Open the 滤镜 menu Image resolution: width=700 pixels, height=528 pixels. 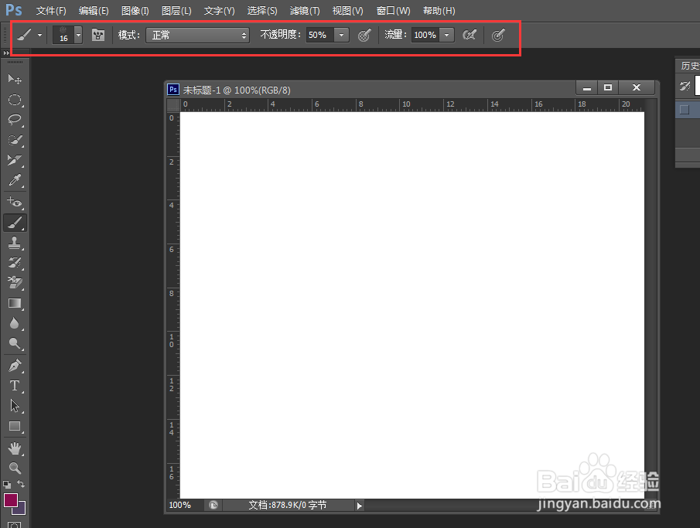(x=304, y=10)
